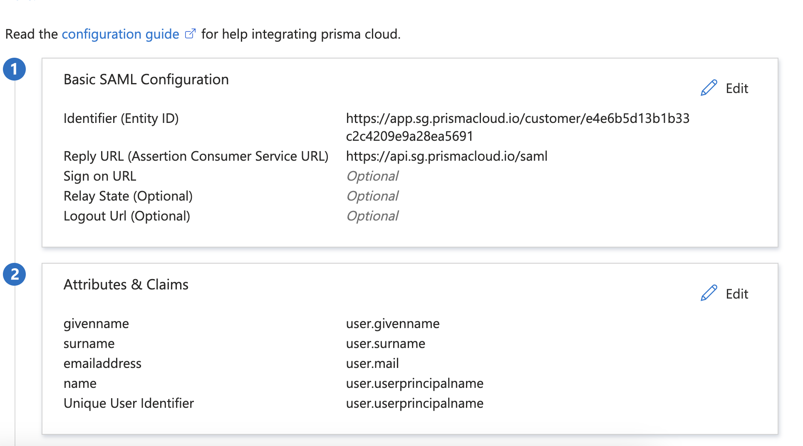The height and width of the screenshot is (446, 803).
Task: Click the Attributes & Claims heading
Action: pyautogui.click(x=126, y=284)
